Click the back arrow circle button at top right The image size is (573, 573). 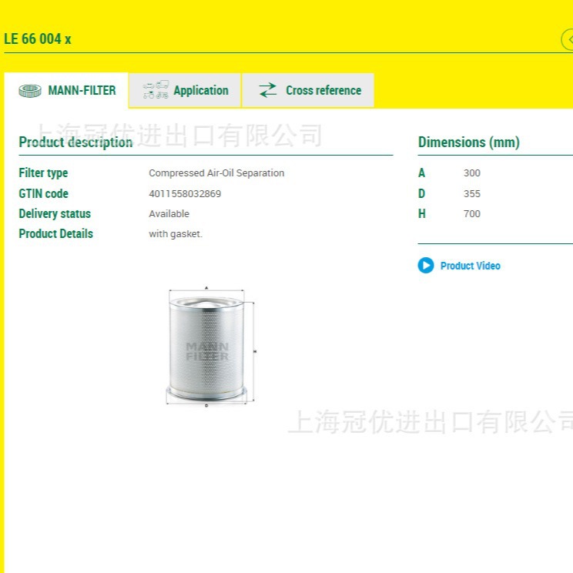[x=568, y=40]
